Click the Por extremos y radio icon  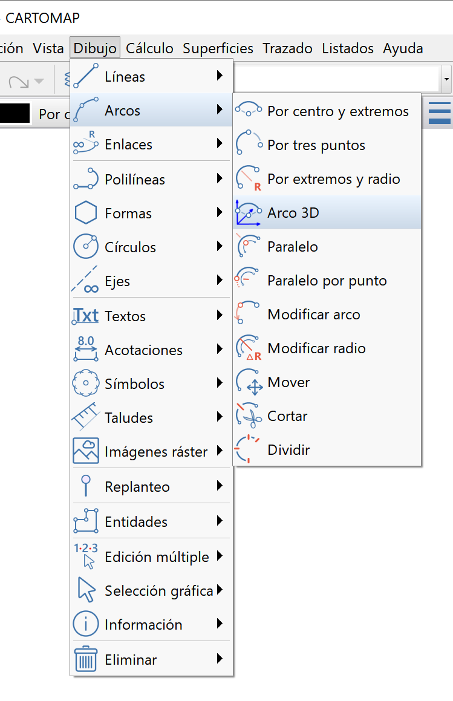click(x=249, y=178)
